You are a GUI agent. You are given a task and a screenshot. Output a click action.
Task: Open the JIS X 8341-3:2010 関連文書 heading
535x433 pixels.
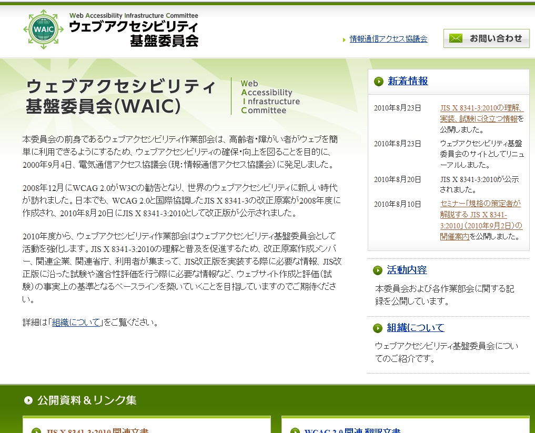(97, 431)
